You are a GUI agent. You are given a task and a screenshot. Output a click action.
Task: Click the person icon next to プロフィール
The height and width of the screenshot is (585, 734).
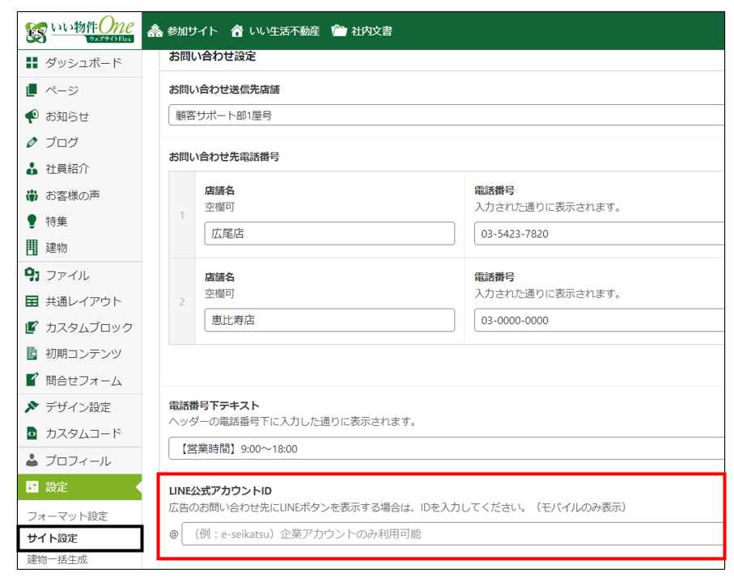(x=32, y=461)
